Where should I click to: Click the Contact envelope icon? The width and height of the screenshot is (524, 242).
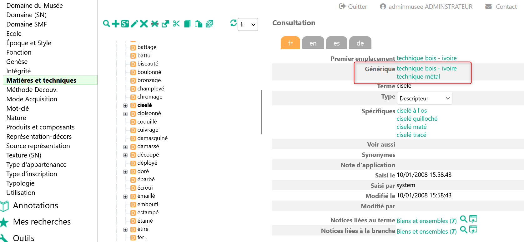488,6
